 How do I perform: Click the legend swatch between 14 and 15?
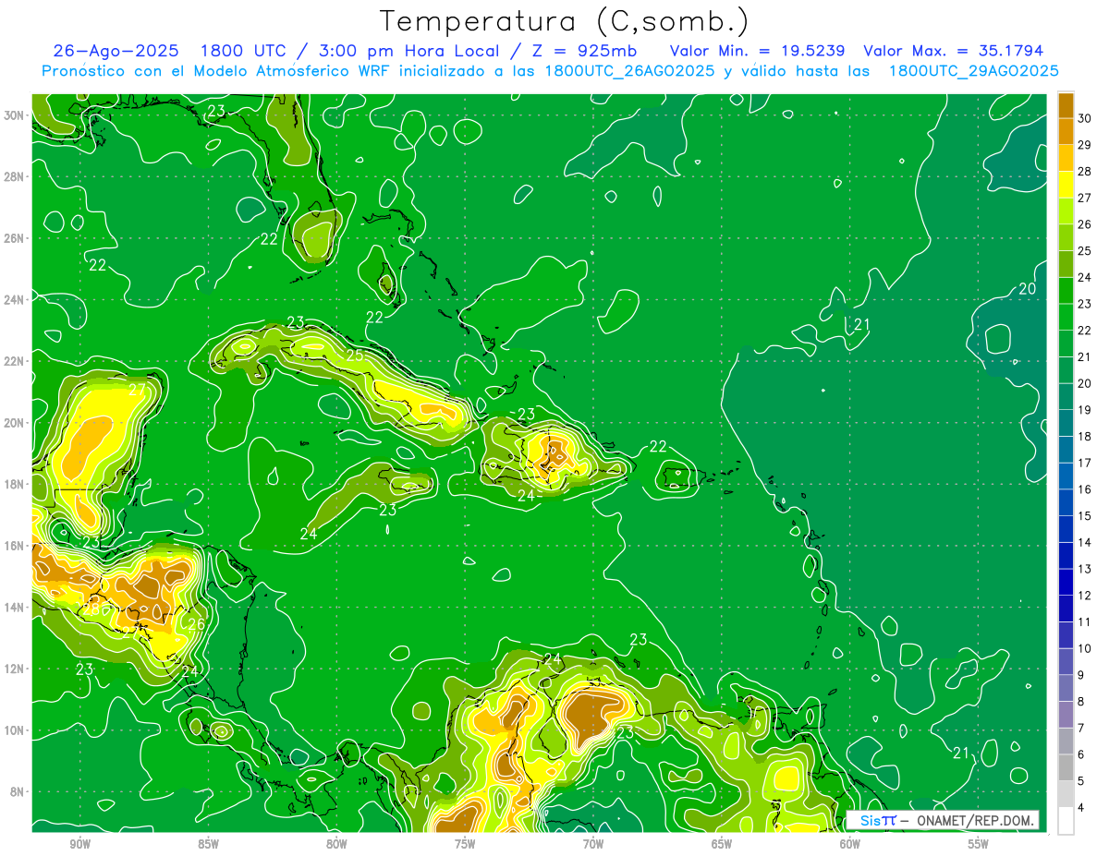[x=1066, y=529]
